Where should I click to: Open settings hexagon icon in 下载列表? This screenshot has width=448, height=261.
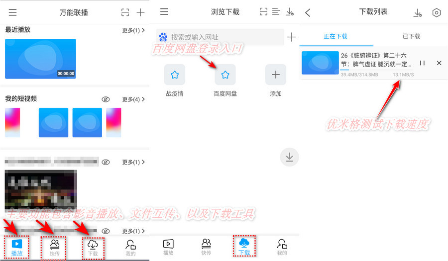[437, 13]
